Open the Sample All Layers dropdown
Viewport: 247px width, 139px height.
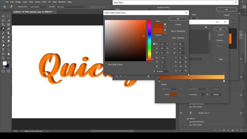71,7
